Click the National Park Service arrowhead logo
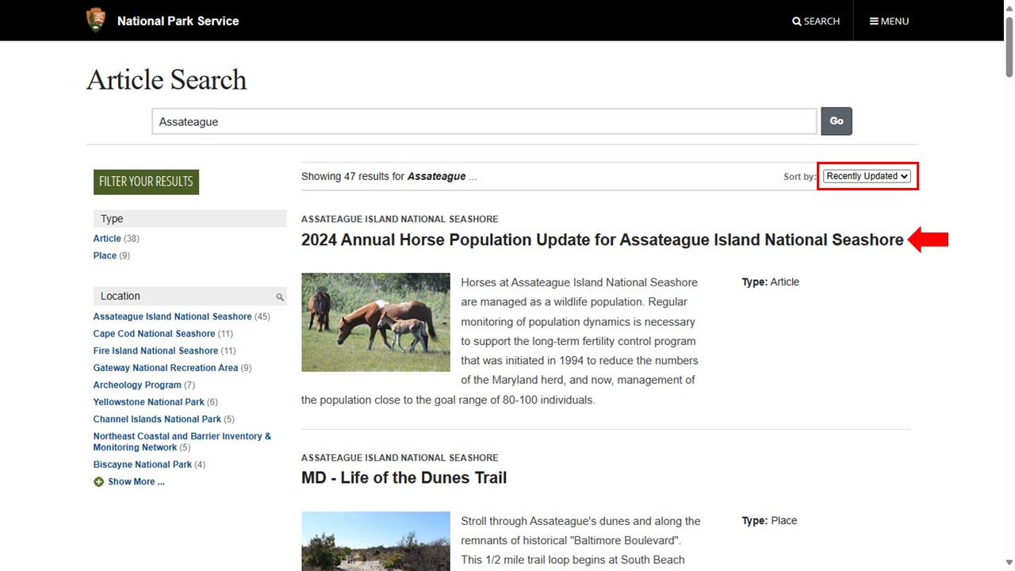The height and width of the screenshot is (571, 1015). [x=96, y=20]
